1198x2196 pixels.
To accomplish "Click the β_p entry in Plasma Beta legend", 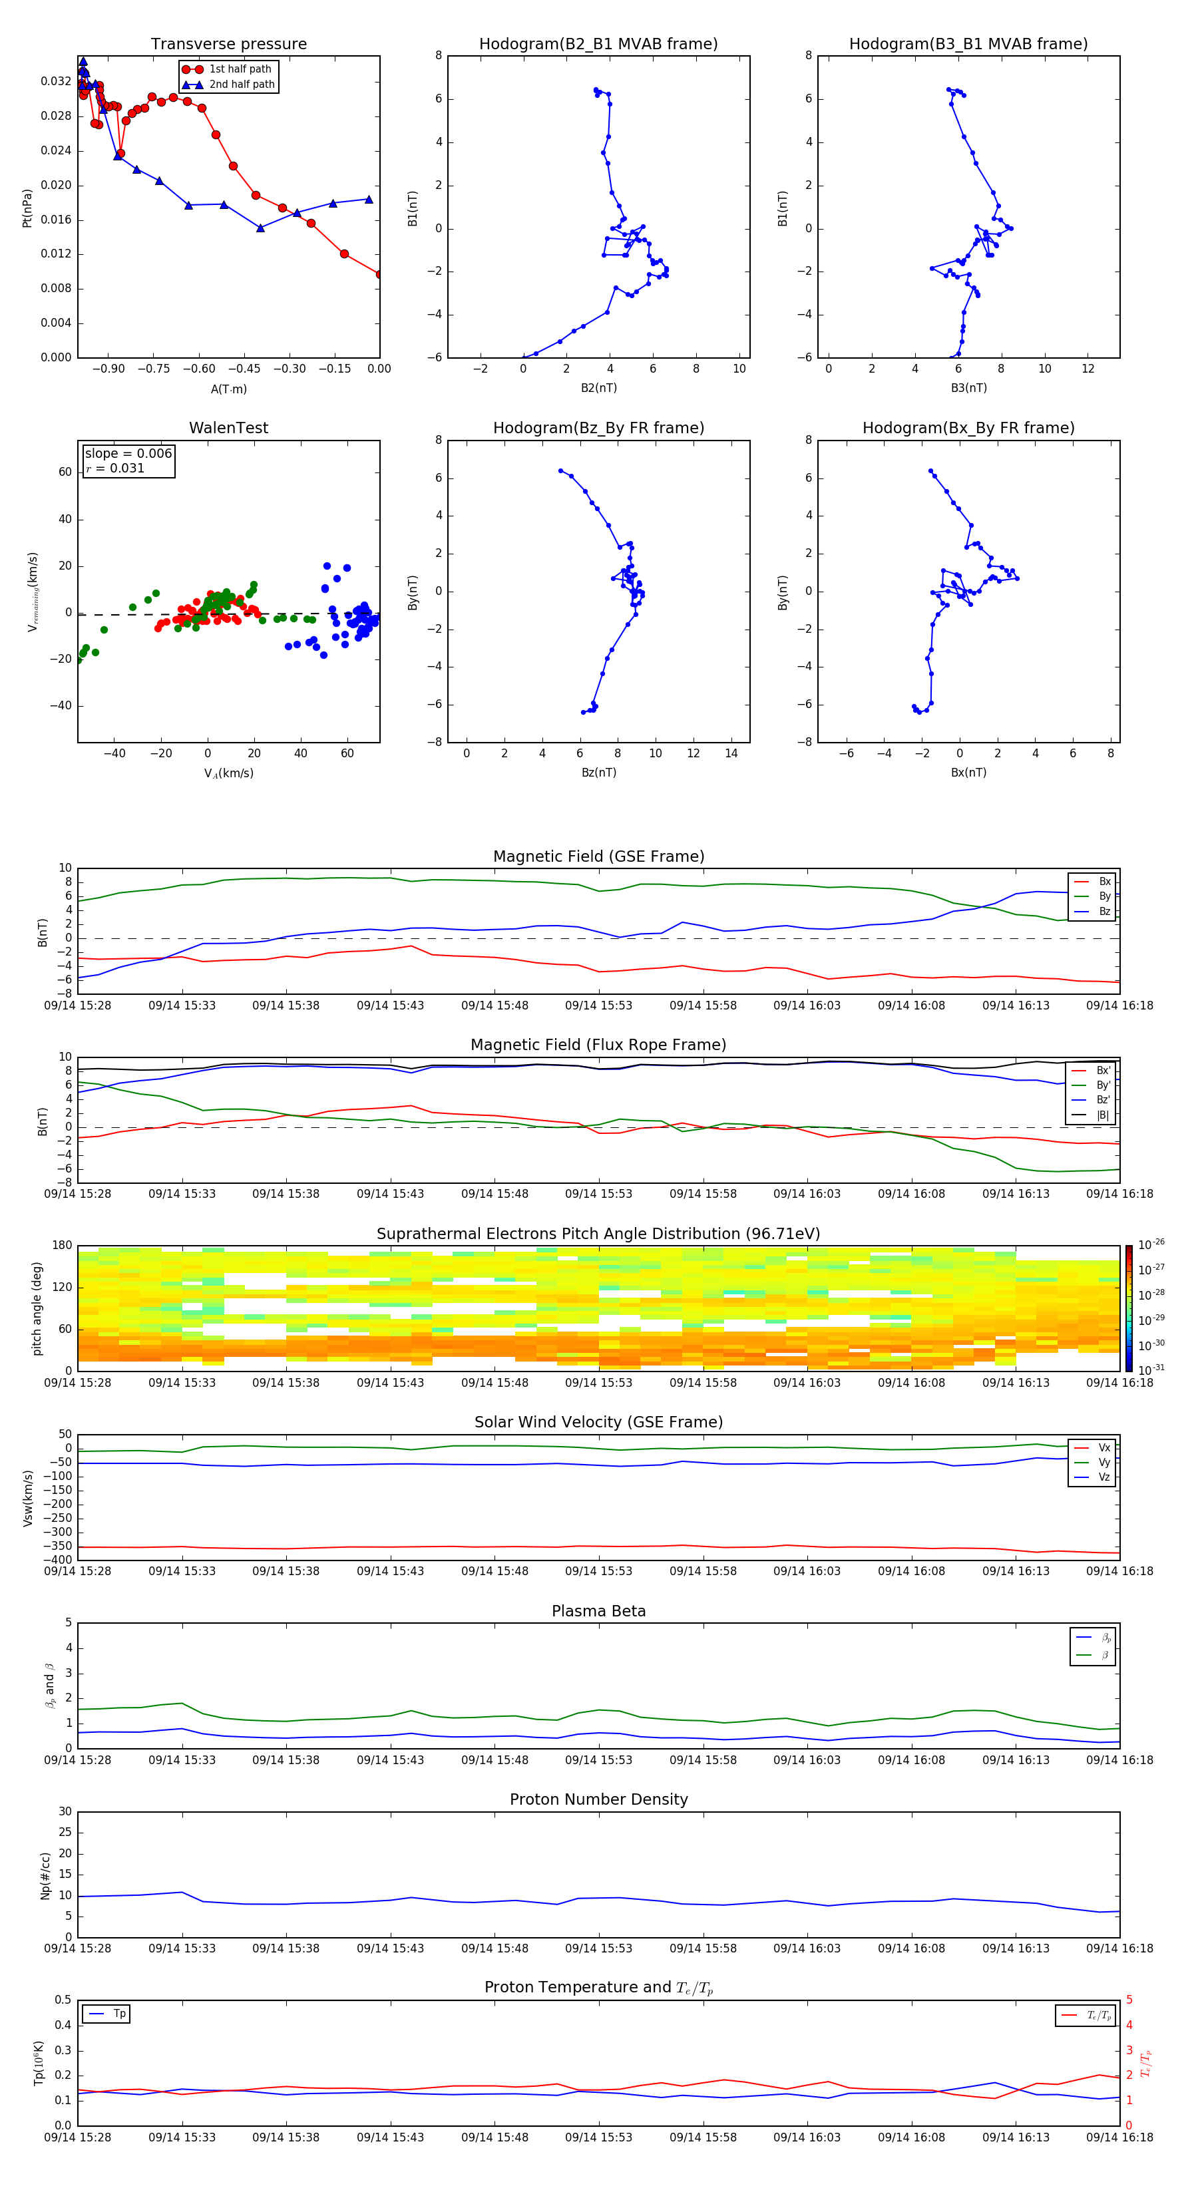I will [x=1093, y=1638].
